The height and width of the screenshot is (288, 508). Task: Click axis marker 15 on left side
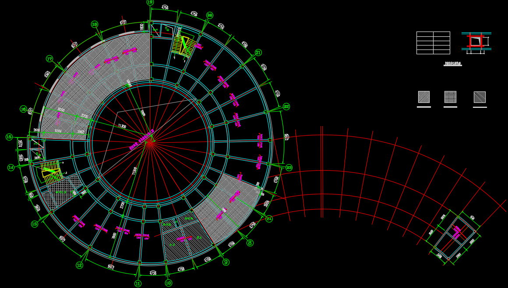point(9,137)
